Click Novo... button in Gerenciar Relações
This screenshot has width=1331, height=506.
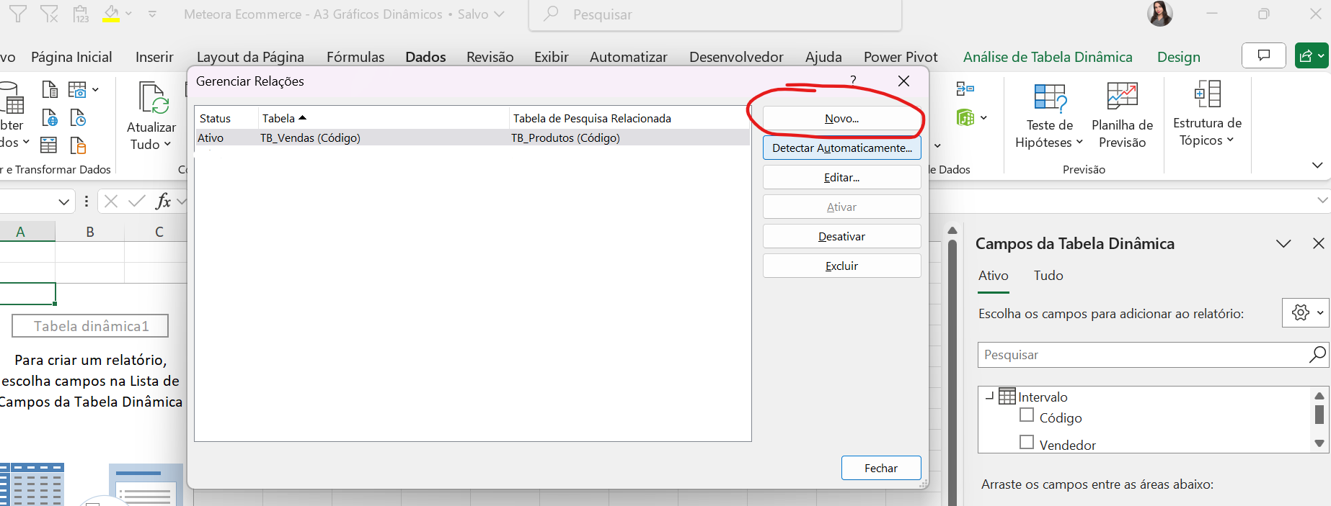[x=841, y=118]
